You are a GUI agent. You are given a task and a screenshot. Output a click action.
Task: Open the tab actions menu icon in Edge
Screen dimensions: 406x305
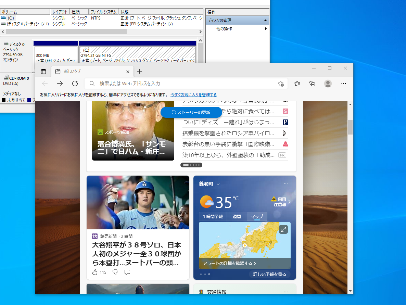[x=43, y=72]
